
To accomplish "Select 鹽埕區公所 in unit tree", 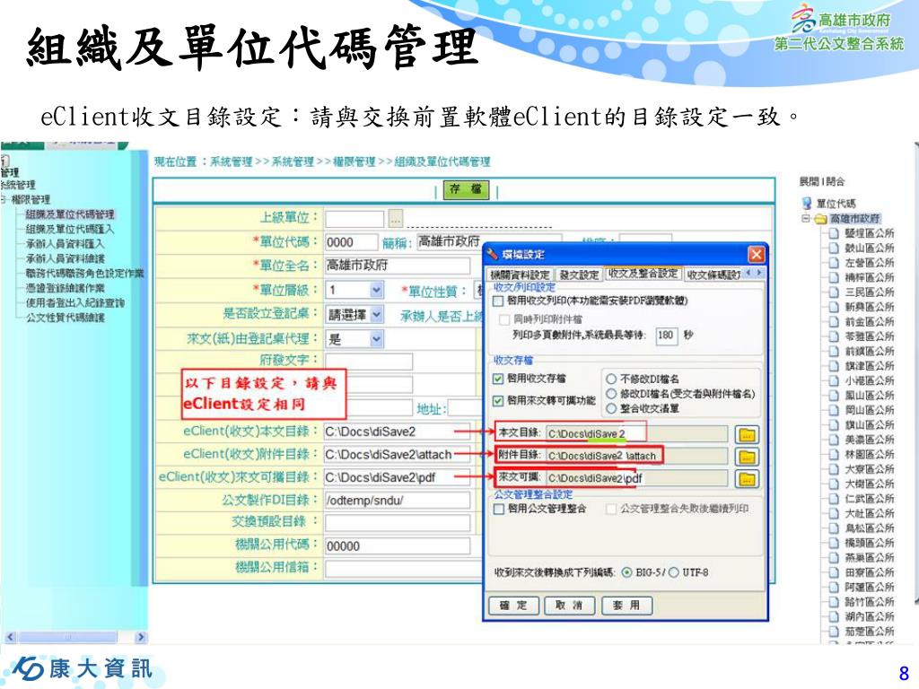I will (869, 233).
